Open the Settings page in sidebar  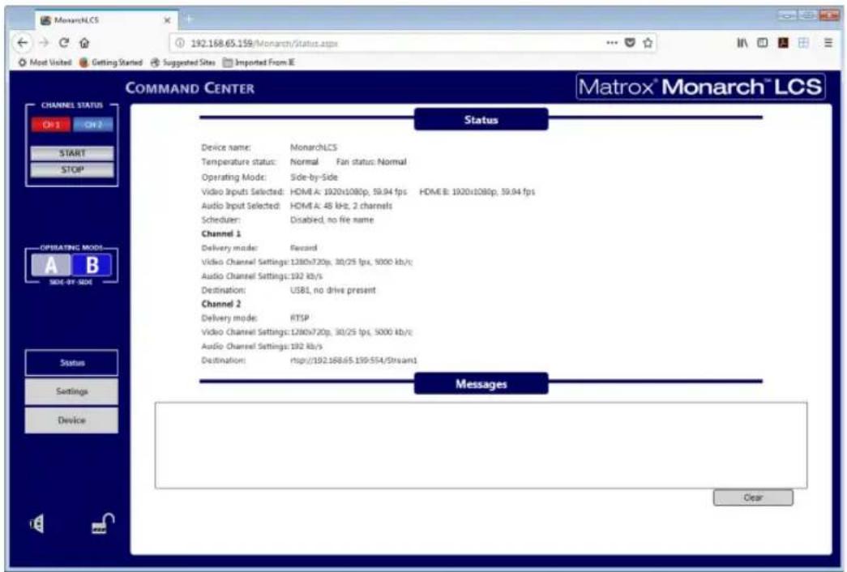tap(71, 391)
